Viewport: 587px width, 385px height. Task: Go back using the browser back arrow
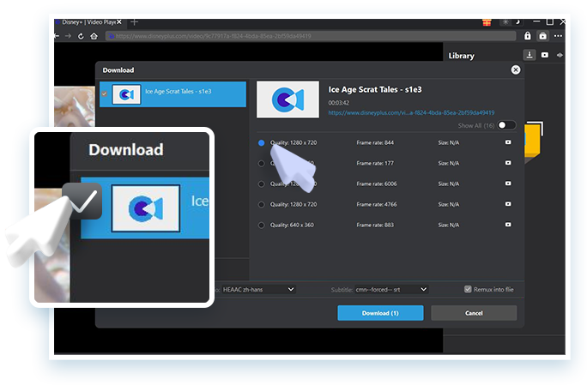[57, 36]
